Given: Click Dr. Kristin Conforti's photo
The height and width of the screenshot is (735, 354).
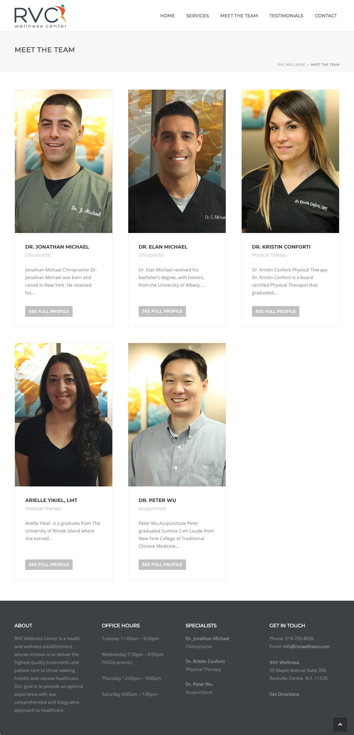Looking at the screenshot, I should pyautogui.click(x=290, y=161).
